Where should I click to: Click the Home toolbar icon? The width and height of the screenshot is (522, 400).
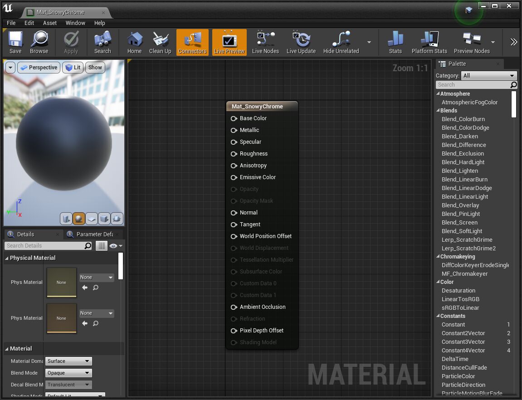134,43
